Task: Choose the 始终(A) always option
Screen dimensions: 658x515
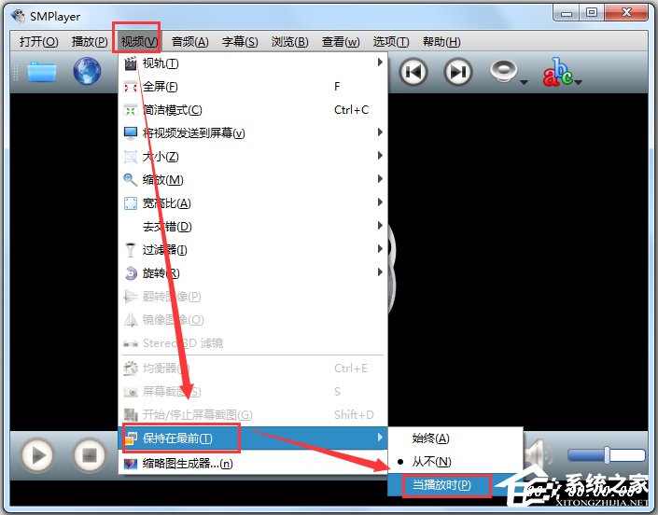Action: click(x=455, y=438)
